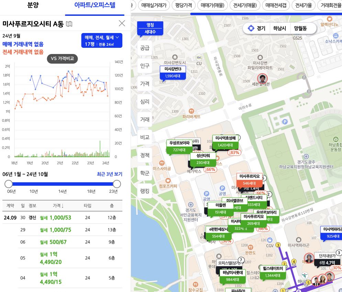
Task: Select the 미사역효성해 1,420세대 map marker
Action: pyautogui.click(x=225, y=142)
